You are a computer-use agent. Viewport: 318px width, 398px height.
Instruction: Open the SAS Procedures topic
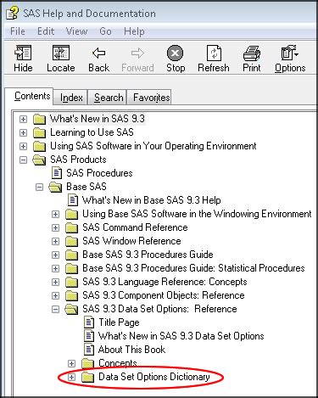[x=99, y=173]
